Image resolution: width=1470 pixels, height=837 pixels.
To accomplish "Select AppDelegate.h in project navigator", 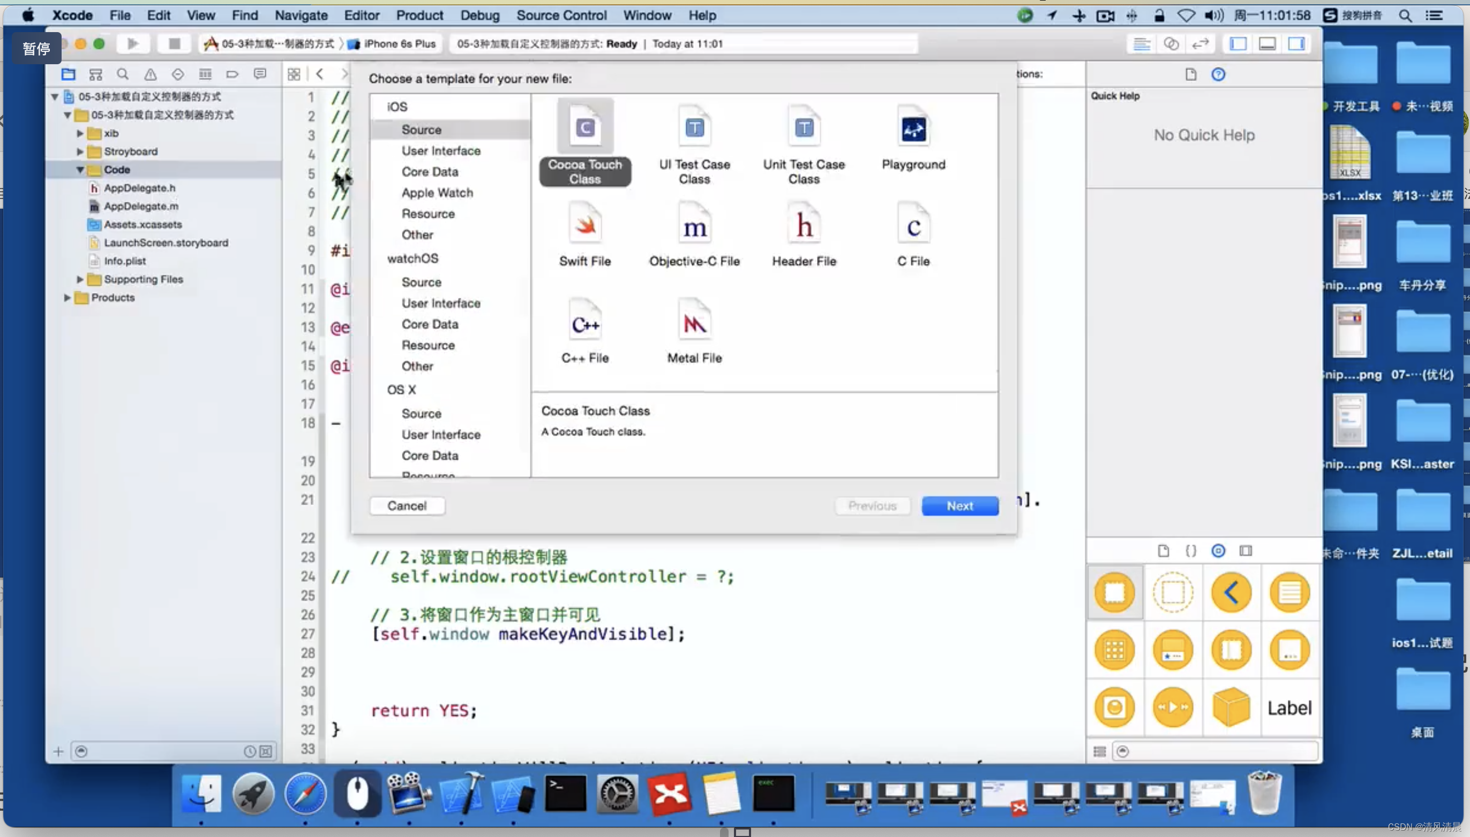I will [x=140, y=187].
